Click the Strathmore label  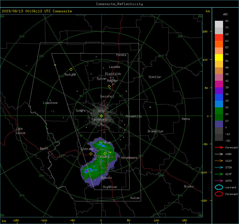129,158
